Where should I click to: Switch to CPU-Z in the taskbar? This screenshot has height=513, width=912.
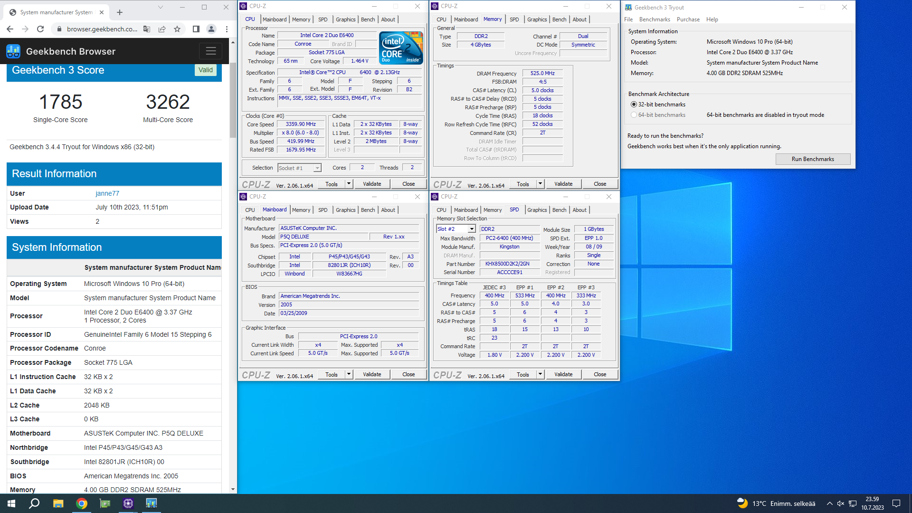128,503
